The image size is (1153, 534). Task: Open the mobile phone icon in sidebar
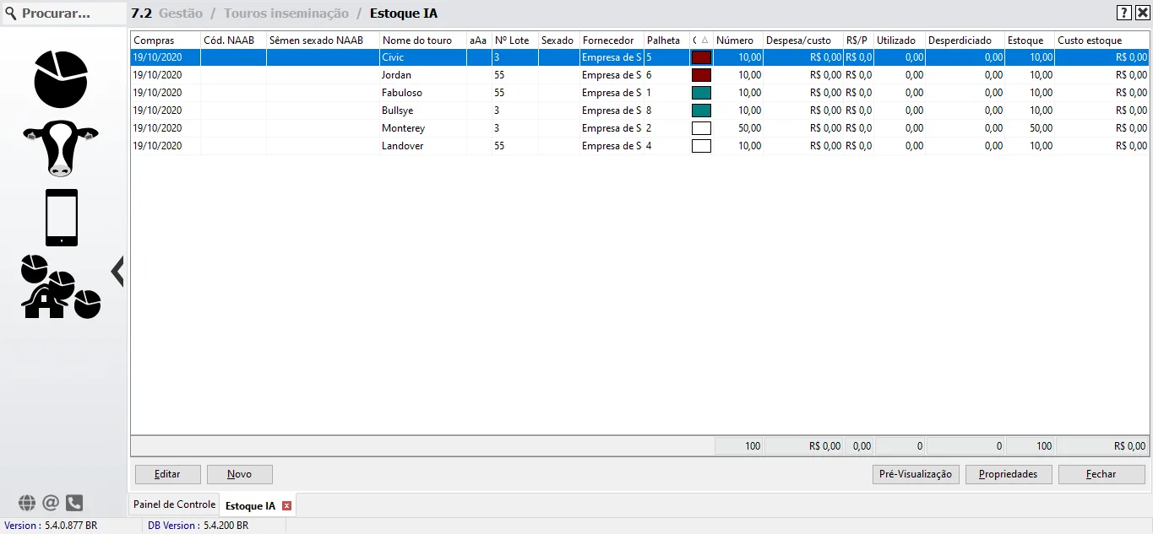(x=61, y=218)
